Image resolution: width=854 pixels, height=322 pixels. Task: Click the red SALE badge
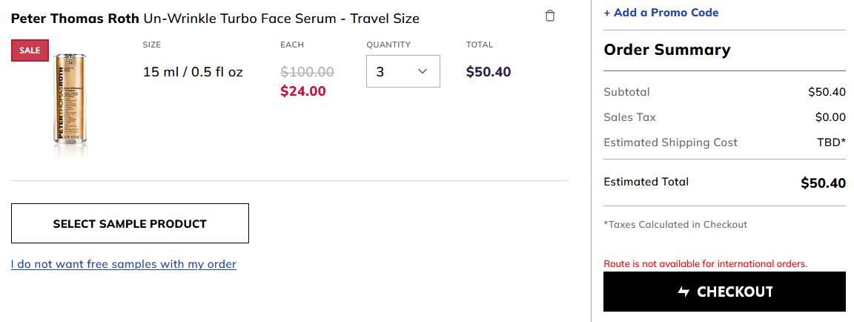pyautogui.click(x=30, y=50)
